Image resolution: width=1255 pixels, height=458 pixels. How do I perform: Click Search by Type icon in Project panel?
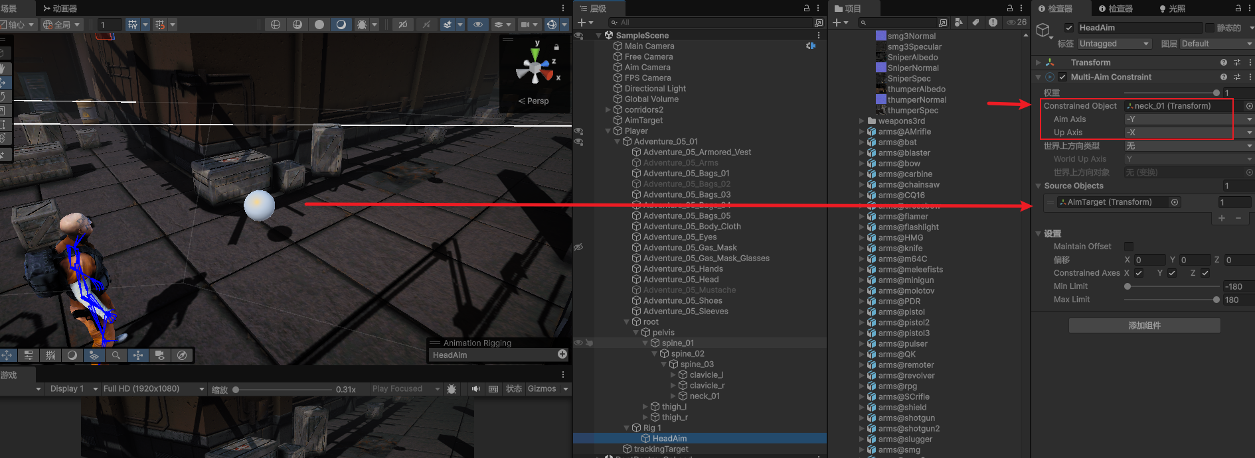coord(959,23)
